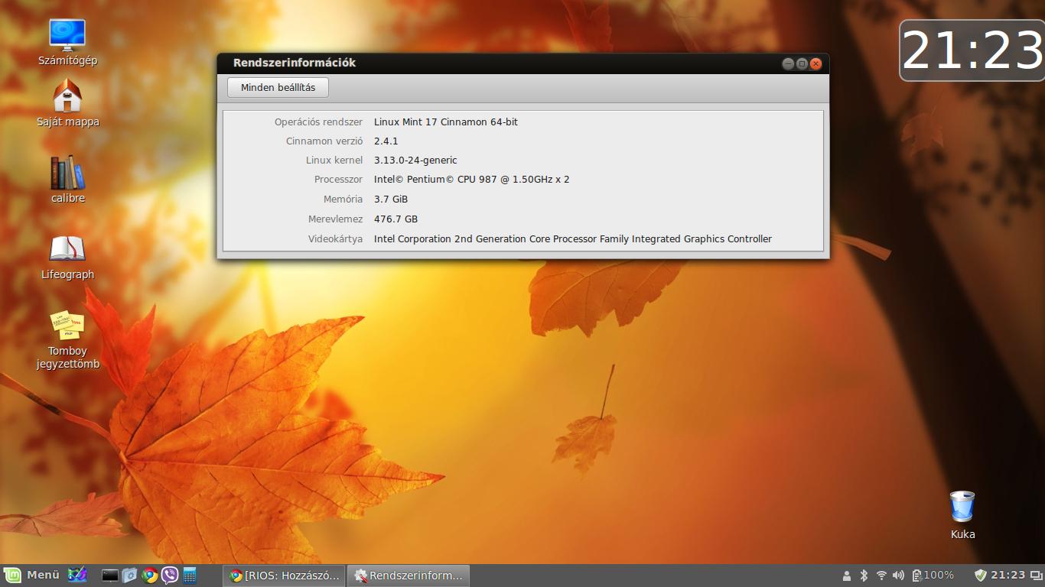1045x587 pixels.
Task: Open the calculator panel launcher
Action: coord(189,576)
